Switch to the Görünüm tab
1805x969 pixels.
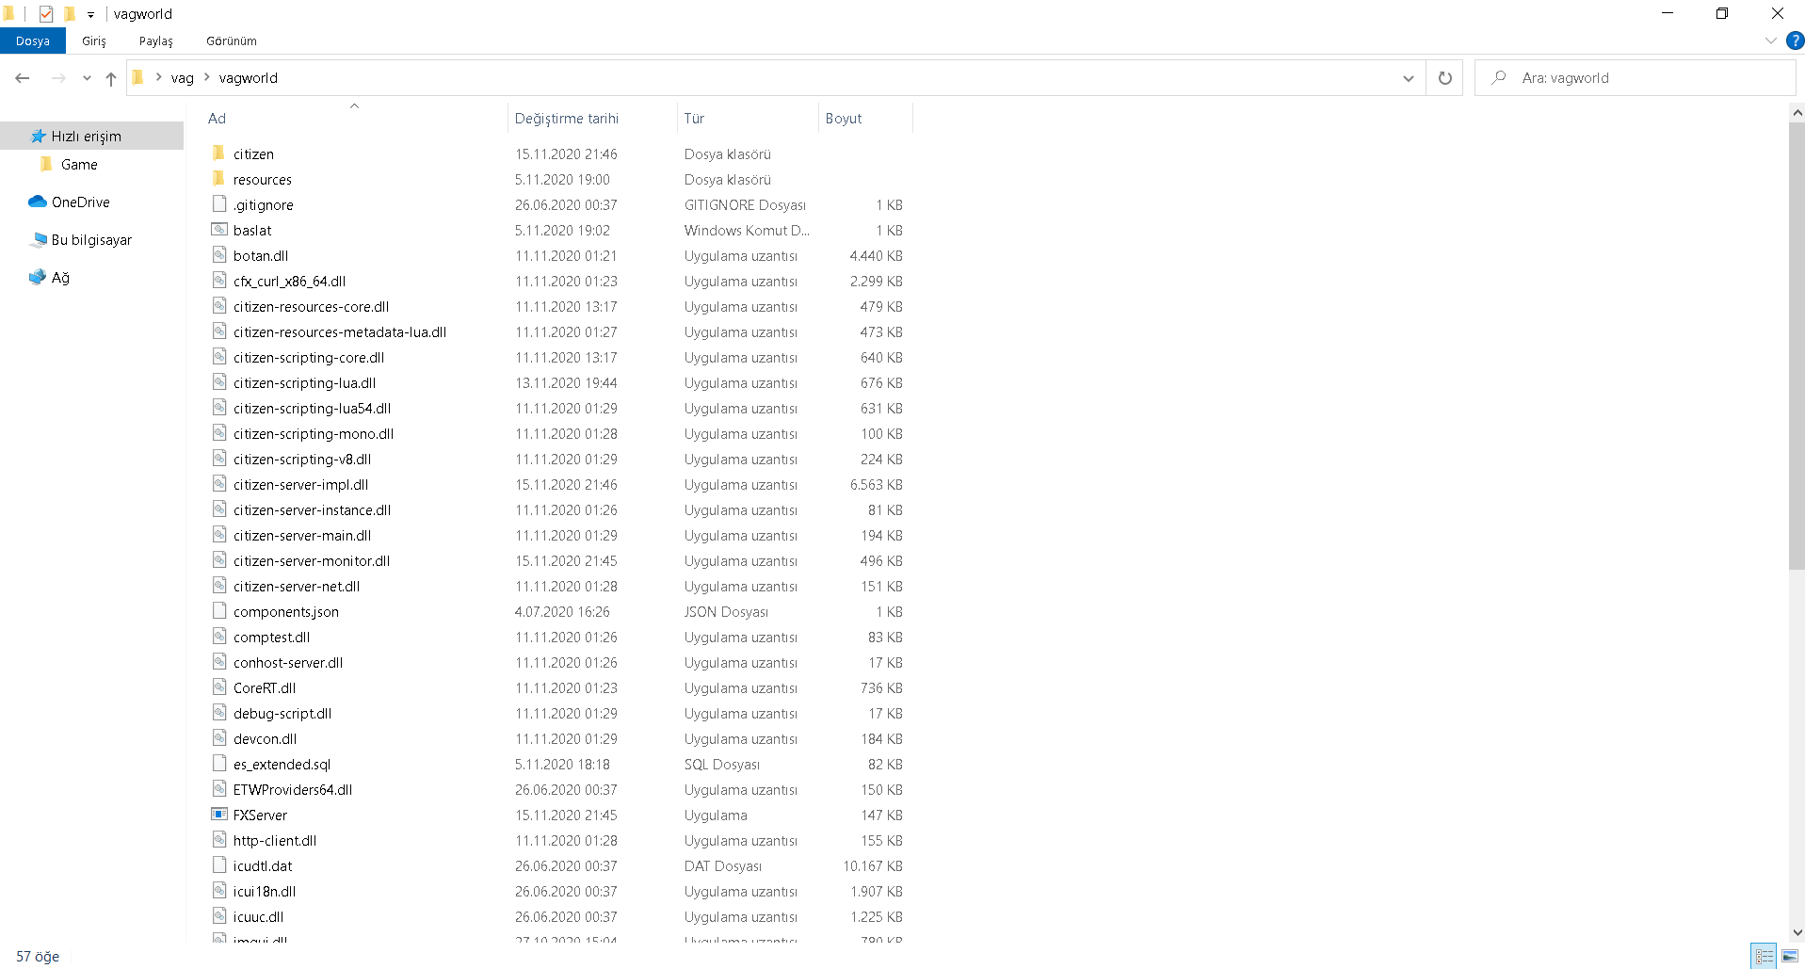pos(232,40)
